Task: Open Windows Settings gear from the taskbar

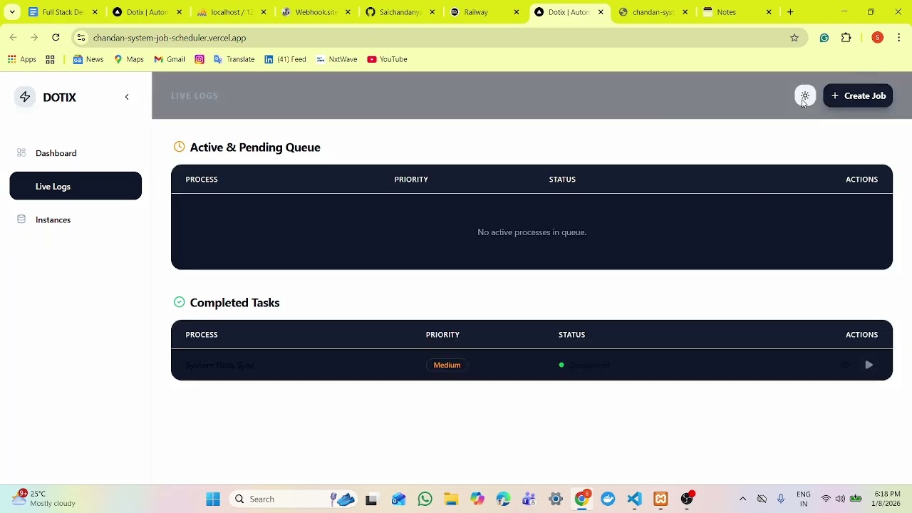Action: point(556,499)
